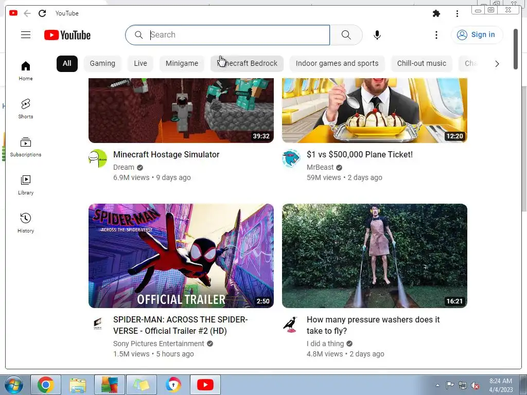Screen dimensions: 527x395
Task: Click YouTube app taskbar icon
Action: pyautogui.click(x=205, y=385)
